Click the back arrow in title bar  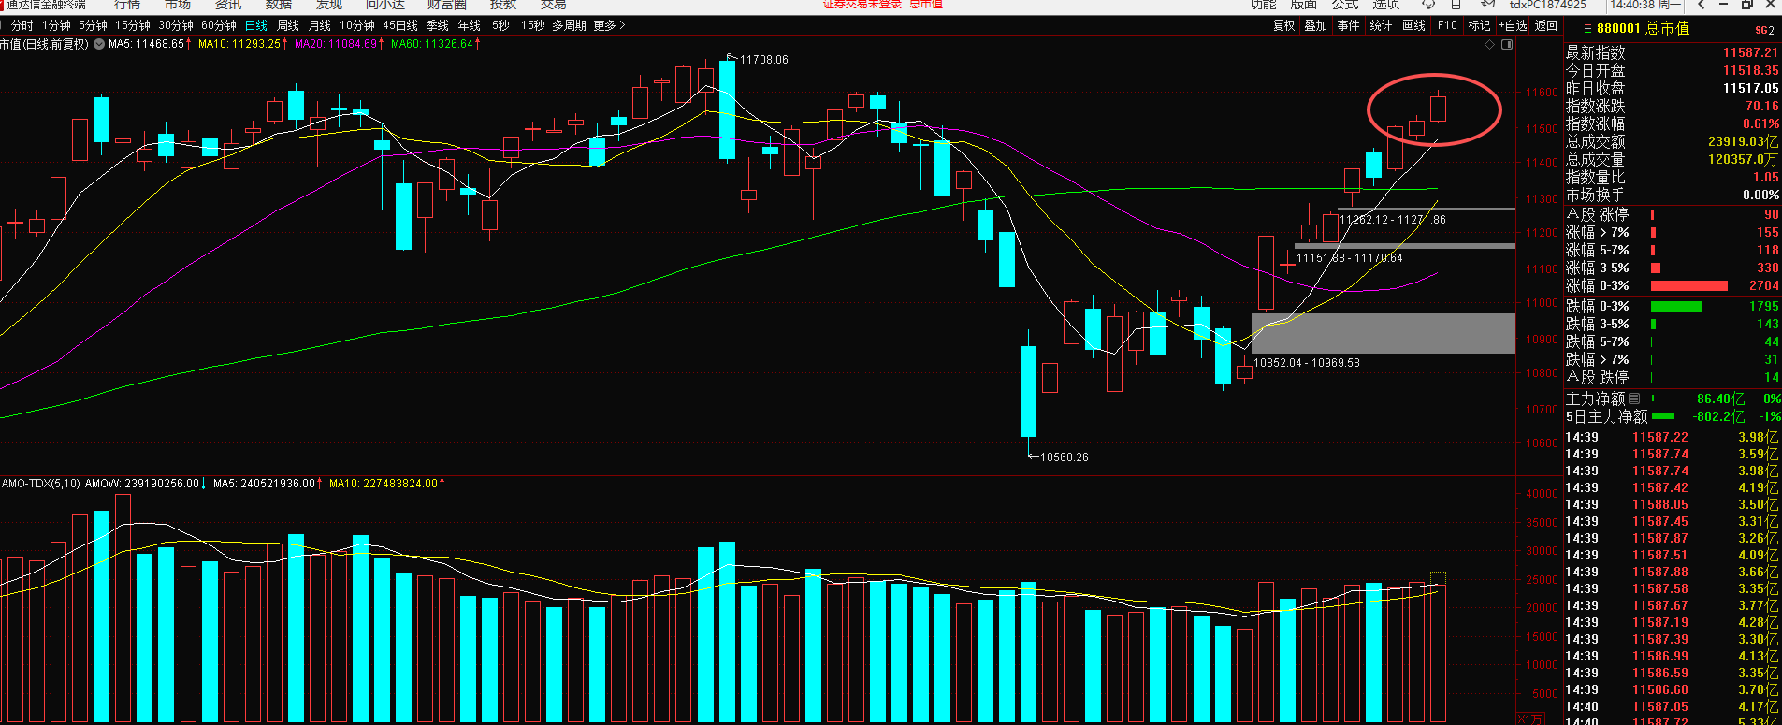[x=1702, y=5]
